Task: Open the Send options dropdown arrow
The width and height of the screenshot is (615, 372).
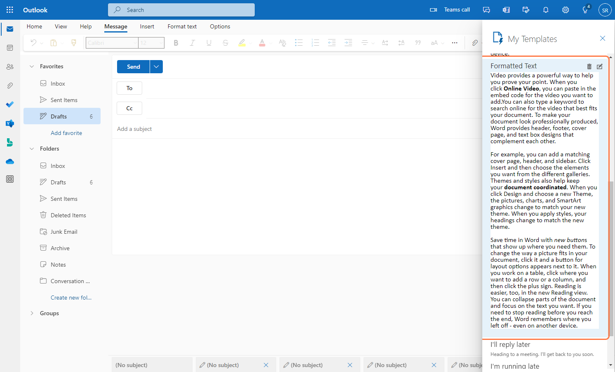Action: coord(156,67)
